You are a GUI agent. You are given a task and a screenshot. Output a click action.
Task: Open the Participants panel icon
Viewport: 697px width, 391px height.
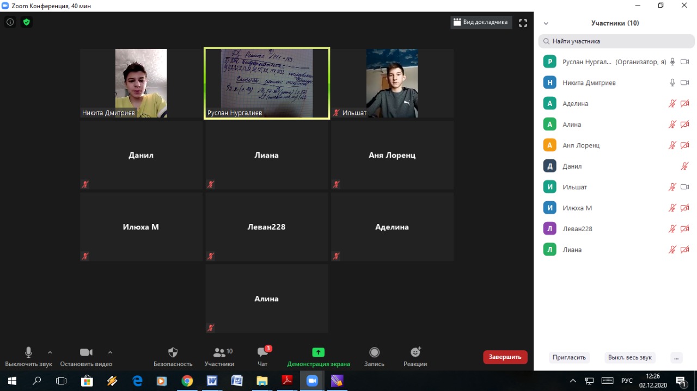(219, 353)
